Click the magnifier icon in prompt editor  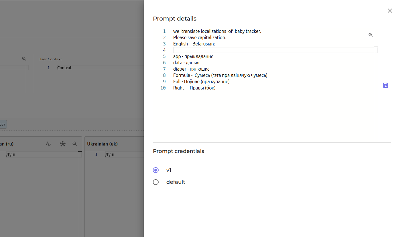pos(371,35)
